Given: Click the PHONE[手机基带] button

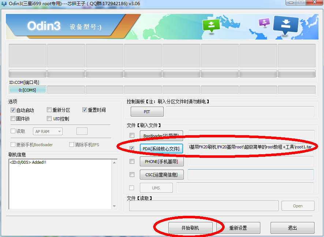Looking at the screenshot, I should (x=161, y=161).
